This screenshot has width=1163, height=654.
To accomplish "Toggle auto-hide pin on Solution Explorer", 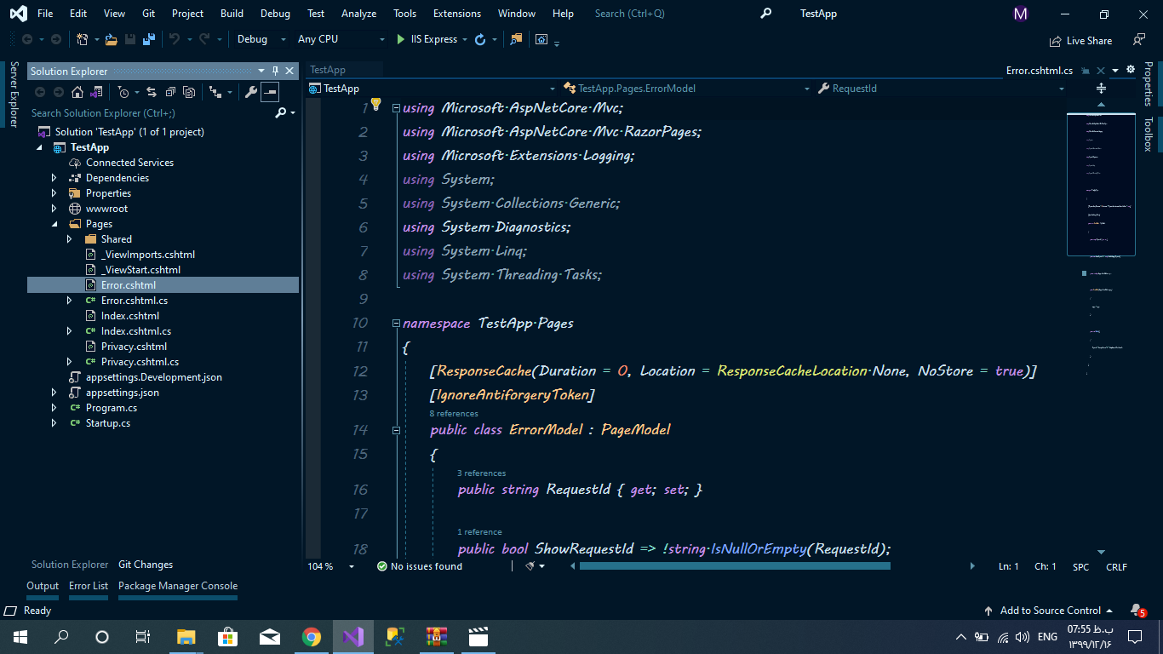I will point(276,72).
